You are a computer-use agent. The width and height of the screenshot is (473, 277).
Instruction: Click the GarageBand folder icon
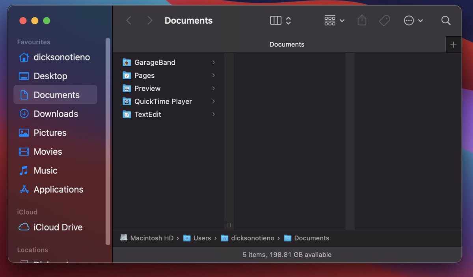127,62
